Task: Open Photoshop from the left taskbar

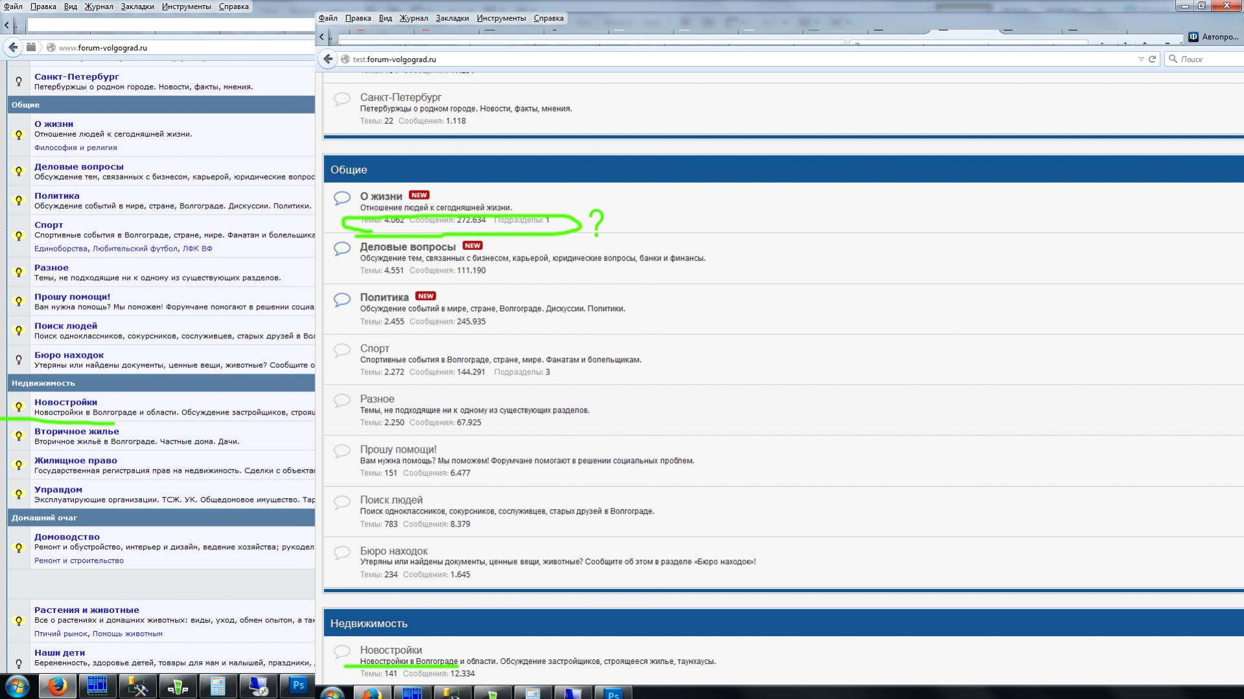Action: point(298,685)
